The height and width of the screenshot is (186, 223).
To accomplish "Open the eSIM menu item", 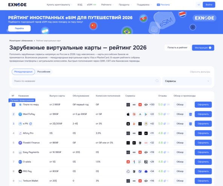I will point(92,5).
